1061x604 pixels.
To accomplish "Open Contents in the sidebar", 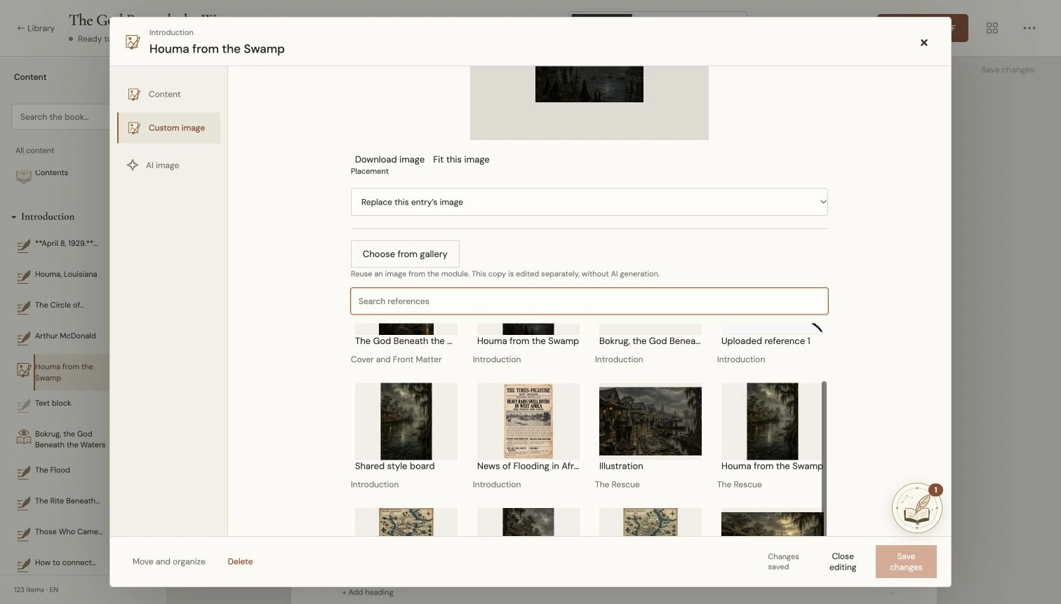I will [51, 173].
